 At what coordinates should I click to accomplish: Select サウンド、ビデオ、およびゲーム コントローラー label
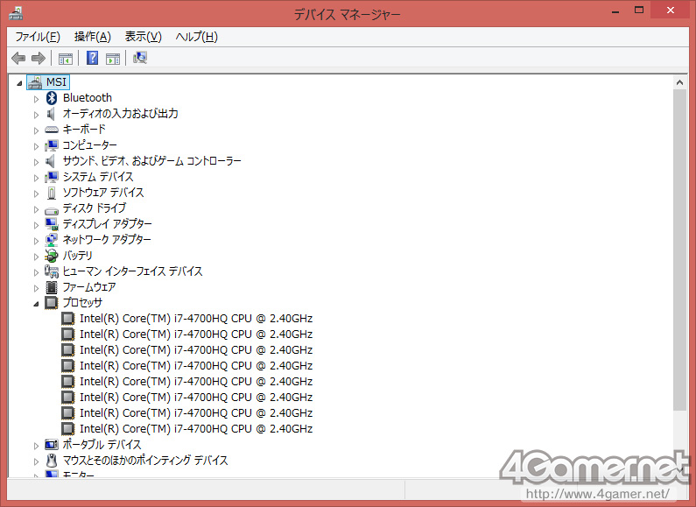(151, 161)
